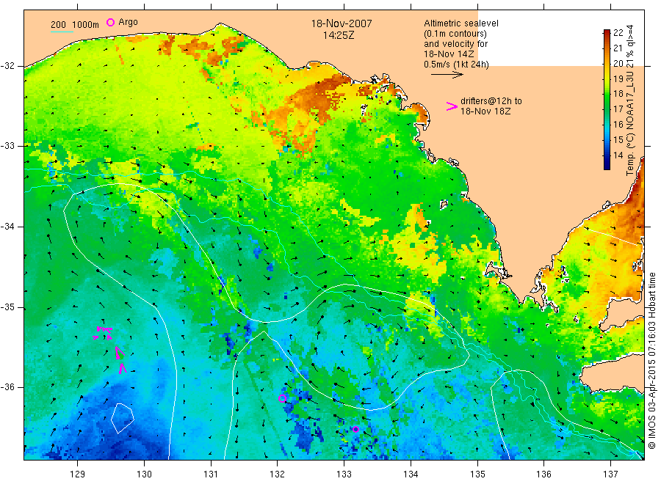Click the 0.5m/s velocity scale arrow
This screenshot has height=484, width=661.
click(x=447, y=75)
